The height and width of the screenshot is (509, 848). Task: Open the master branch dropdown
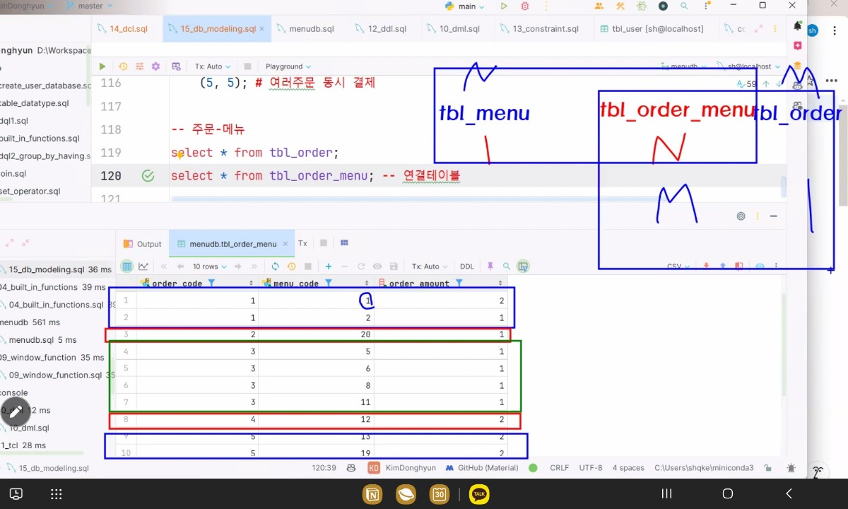[90, 6]
